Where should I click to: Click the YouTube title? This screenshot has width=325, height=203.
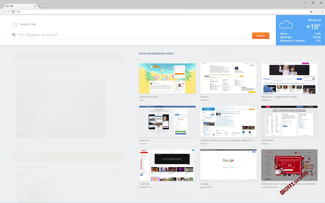(x=144, y=184)
